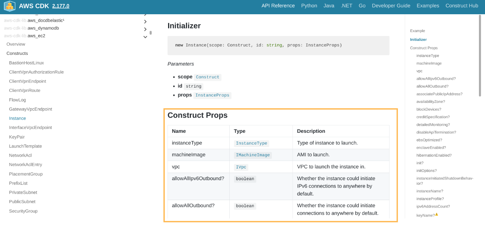Click the warning icon beside keyName
The height and width of the screenshot is (225, 485).
437,215
